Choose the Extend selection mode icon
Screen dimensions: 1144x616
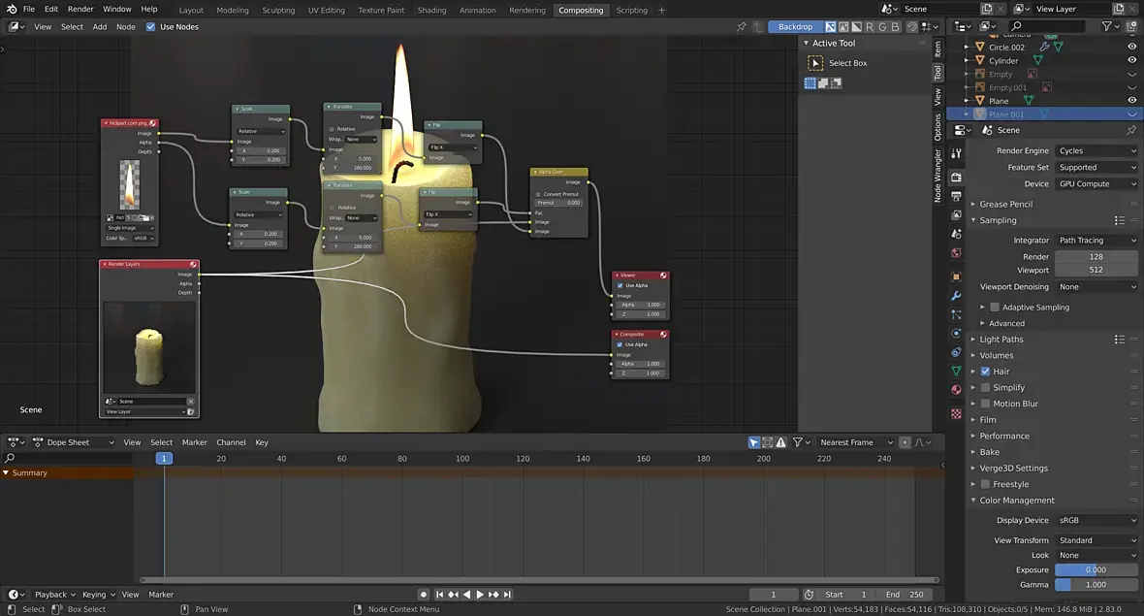tap(823, 83)
